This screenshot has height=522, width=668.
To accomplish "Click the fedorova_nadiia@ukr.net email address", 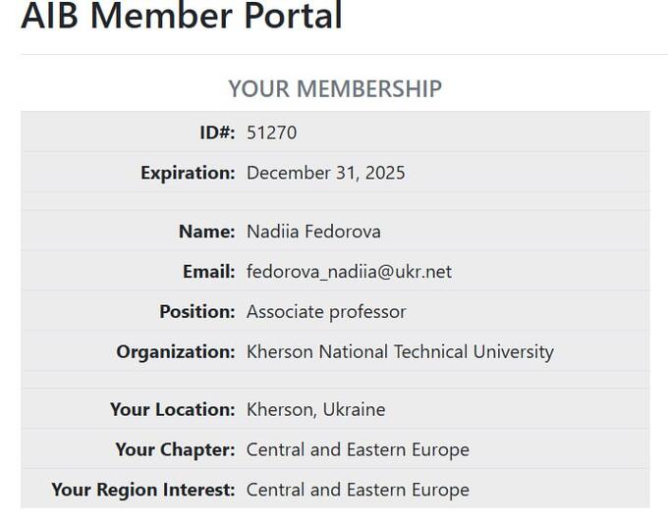I will click(x=349, y=272).
